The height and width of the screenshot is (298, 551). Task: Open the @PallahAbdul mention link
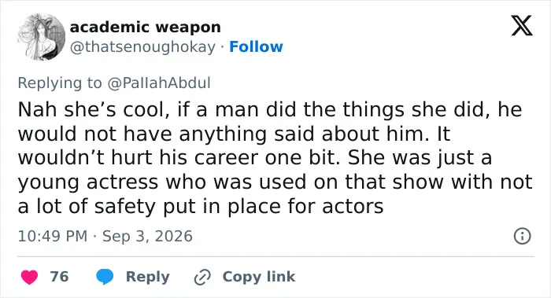pyautogui.click(x=159, y=83)
